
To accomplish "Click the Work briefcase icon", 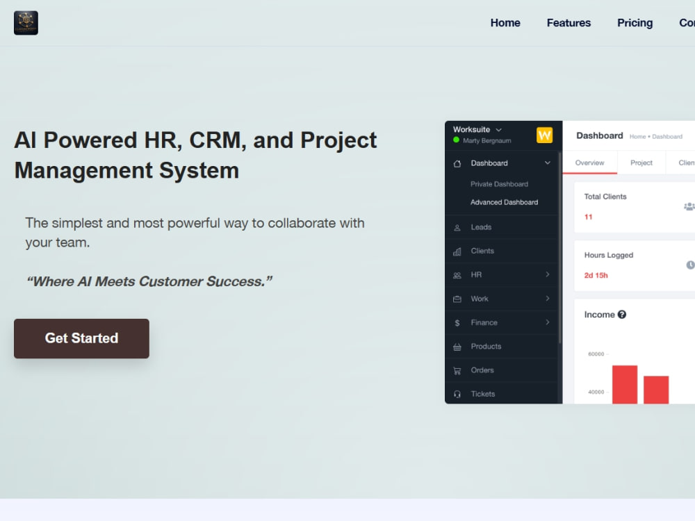I will 457,299.
